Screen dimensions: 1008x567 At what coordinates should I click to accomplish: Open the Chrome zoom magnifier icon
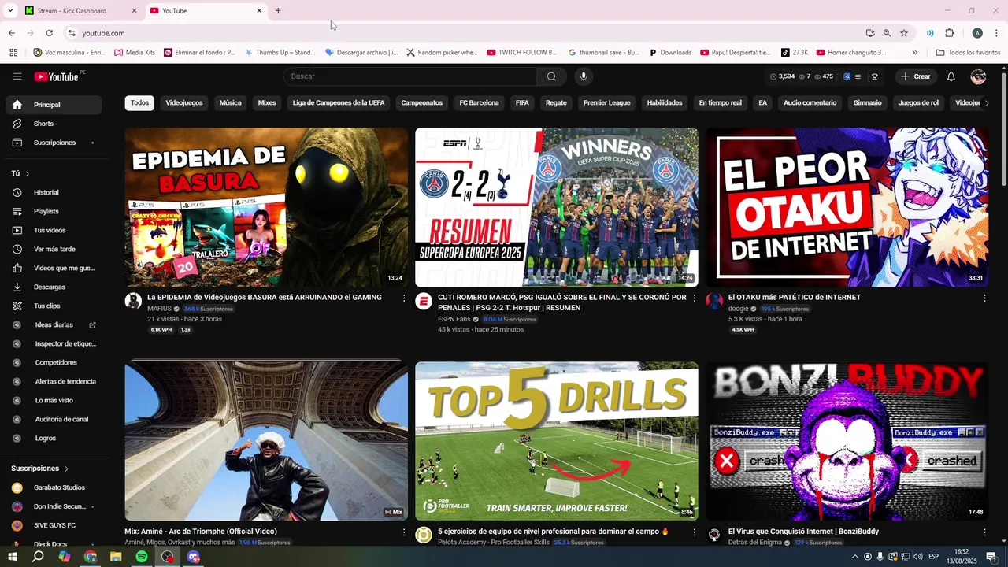coord(887,33)
